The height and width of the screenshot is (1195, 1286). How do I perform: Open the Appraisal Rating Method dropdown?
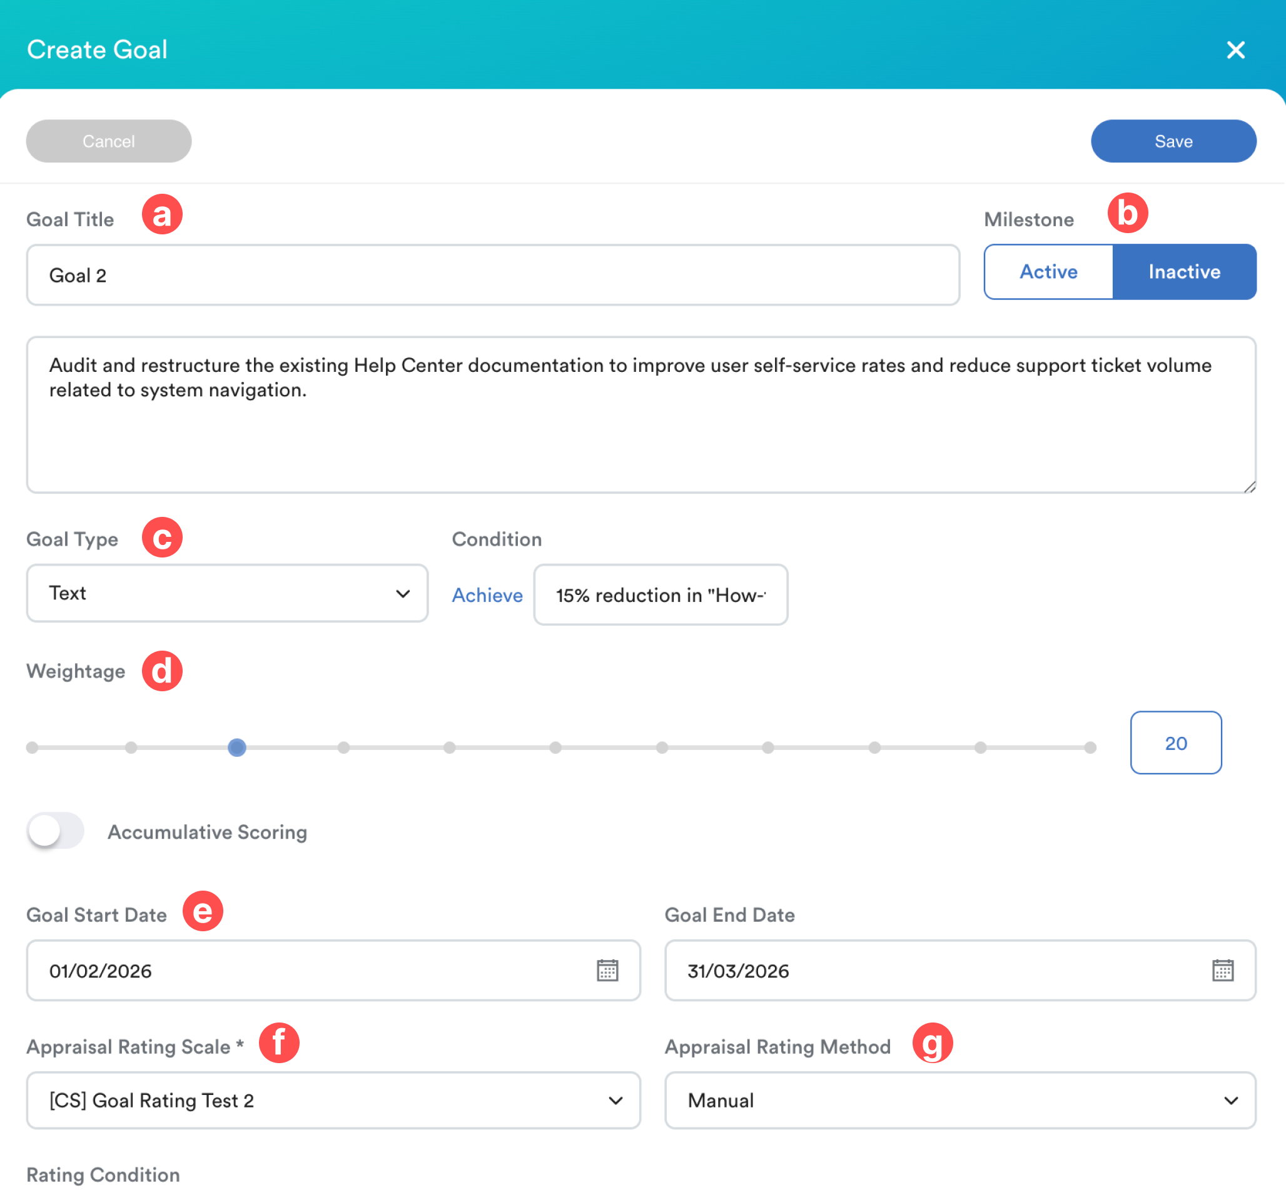tap(960, 1100)
